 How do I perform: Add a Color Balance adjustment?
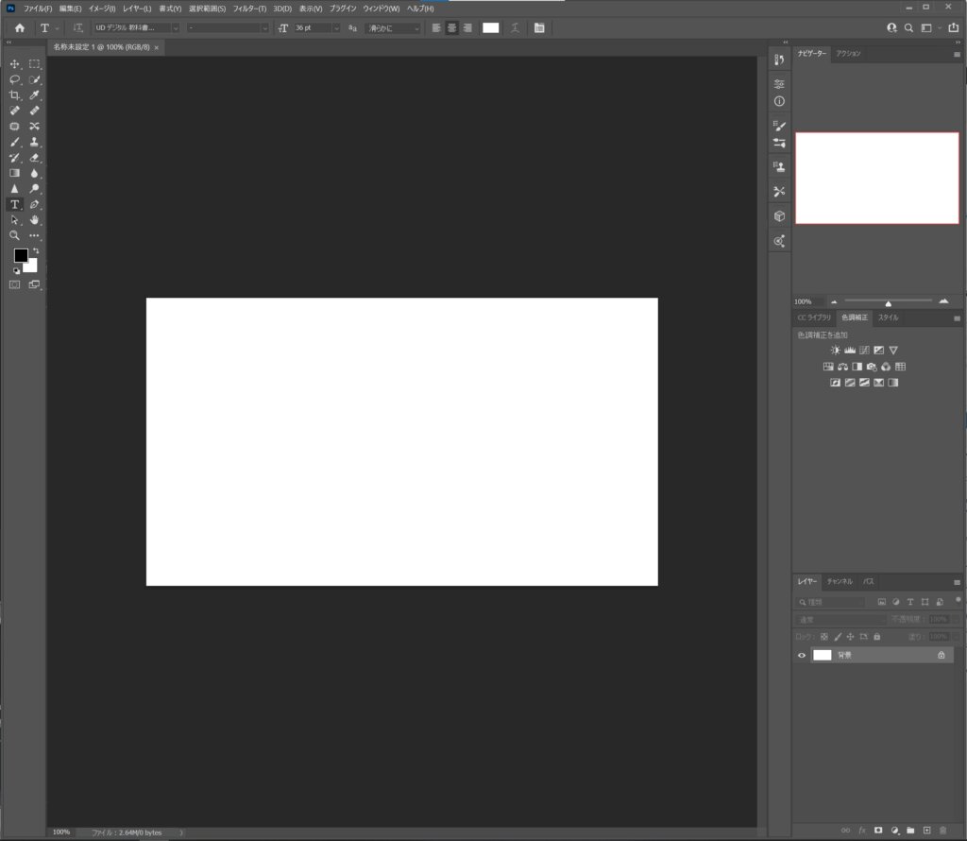[842, 366]
